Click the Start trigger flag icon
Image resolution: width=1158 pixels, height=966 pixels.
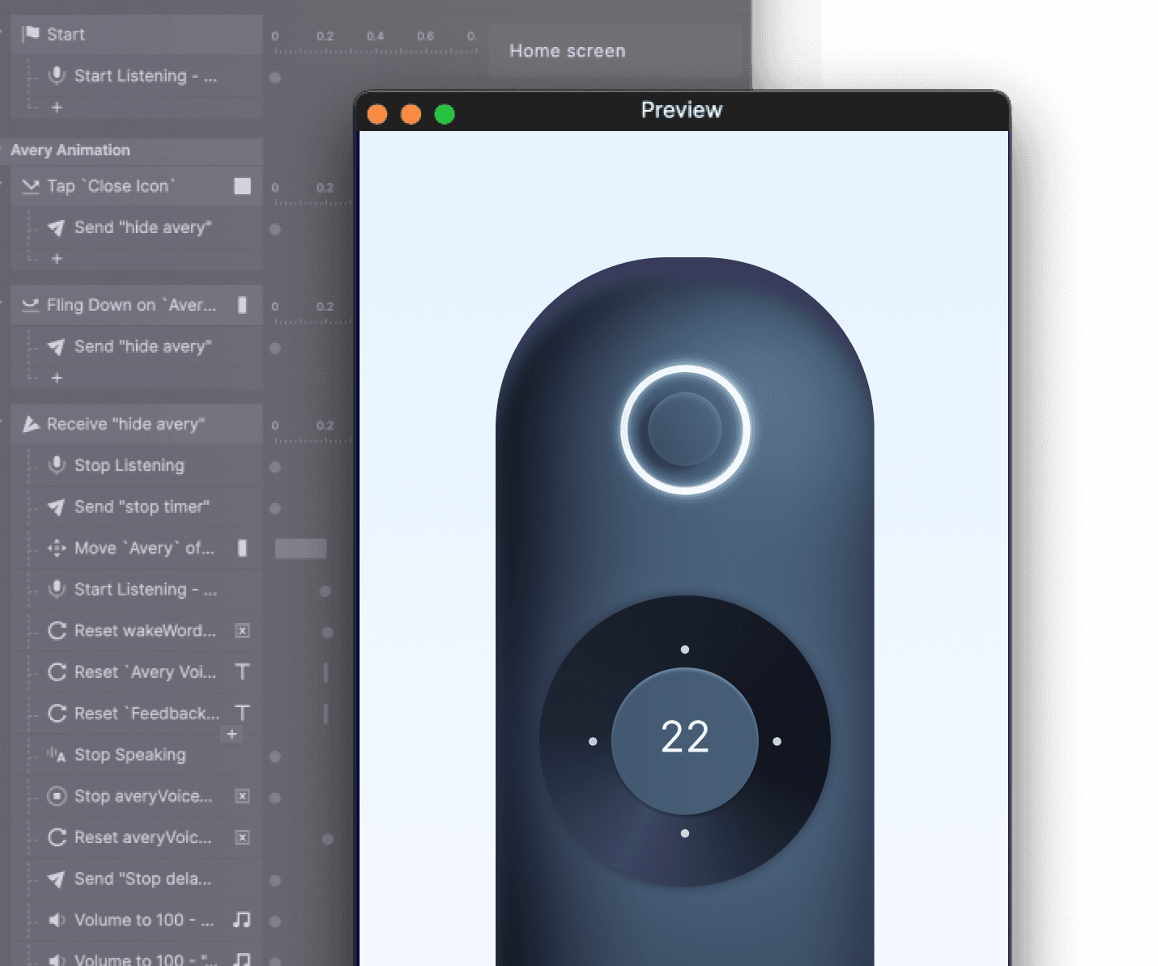click(31, 34)
